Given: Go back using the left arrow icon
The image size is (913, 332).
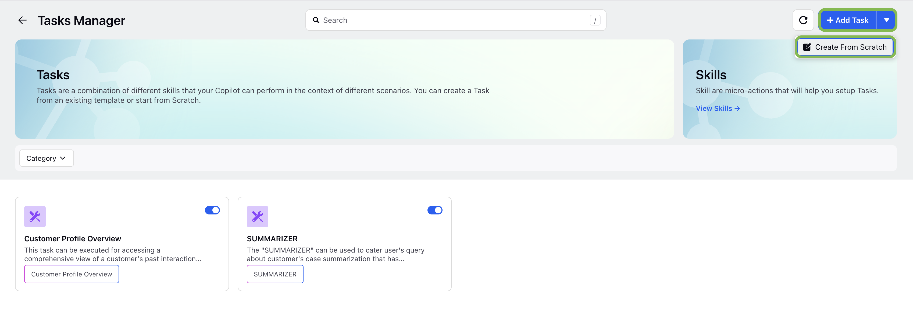Looking at the screenshot, I should coord(22,20).
